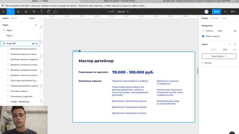Switch to the Assets tab

click(14, 18)
